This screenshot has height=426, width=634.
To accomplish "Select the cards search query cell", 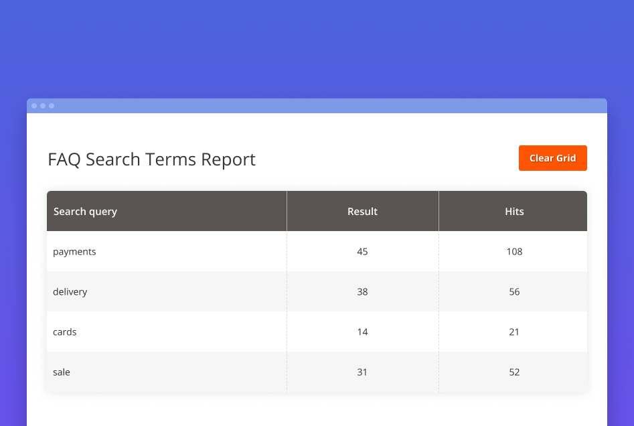I will coord(65,332).
